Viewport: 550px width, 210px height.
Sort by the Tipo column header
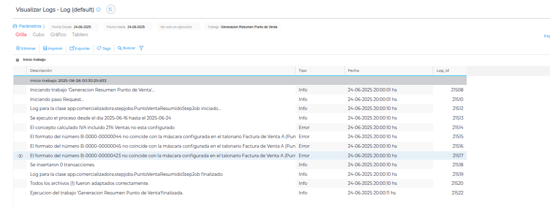[x=320, y=70]
